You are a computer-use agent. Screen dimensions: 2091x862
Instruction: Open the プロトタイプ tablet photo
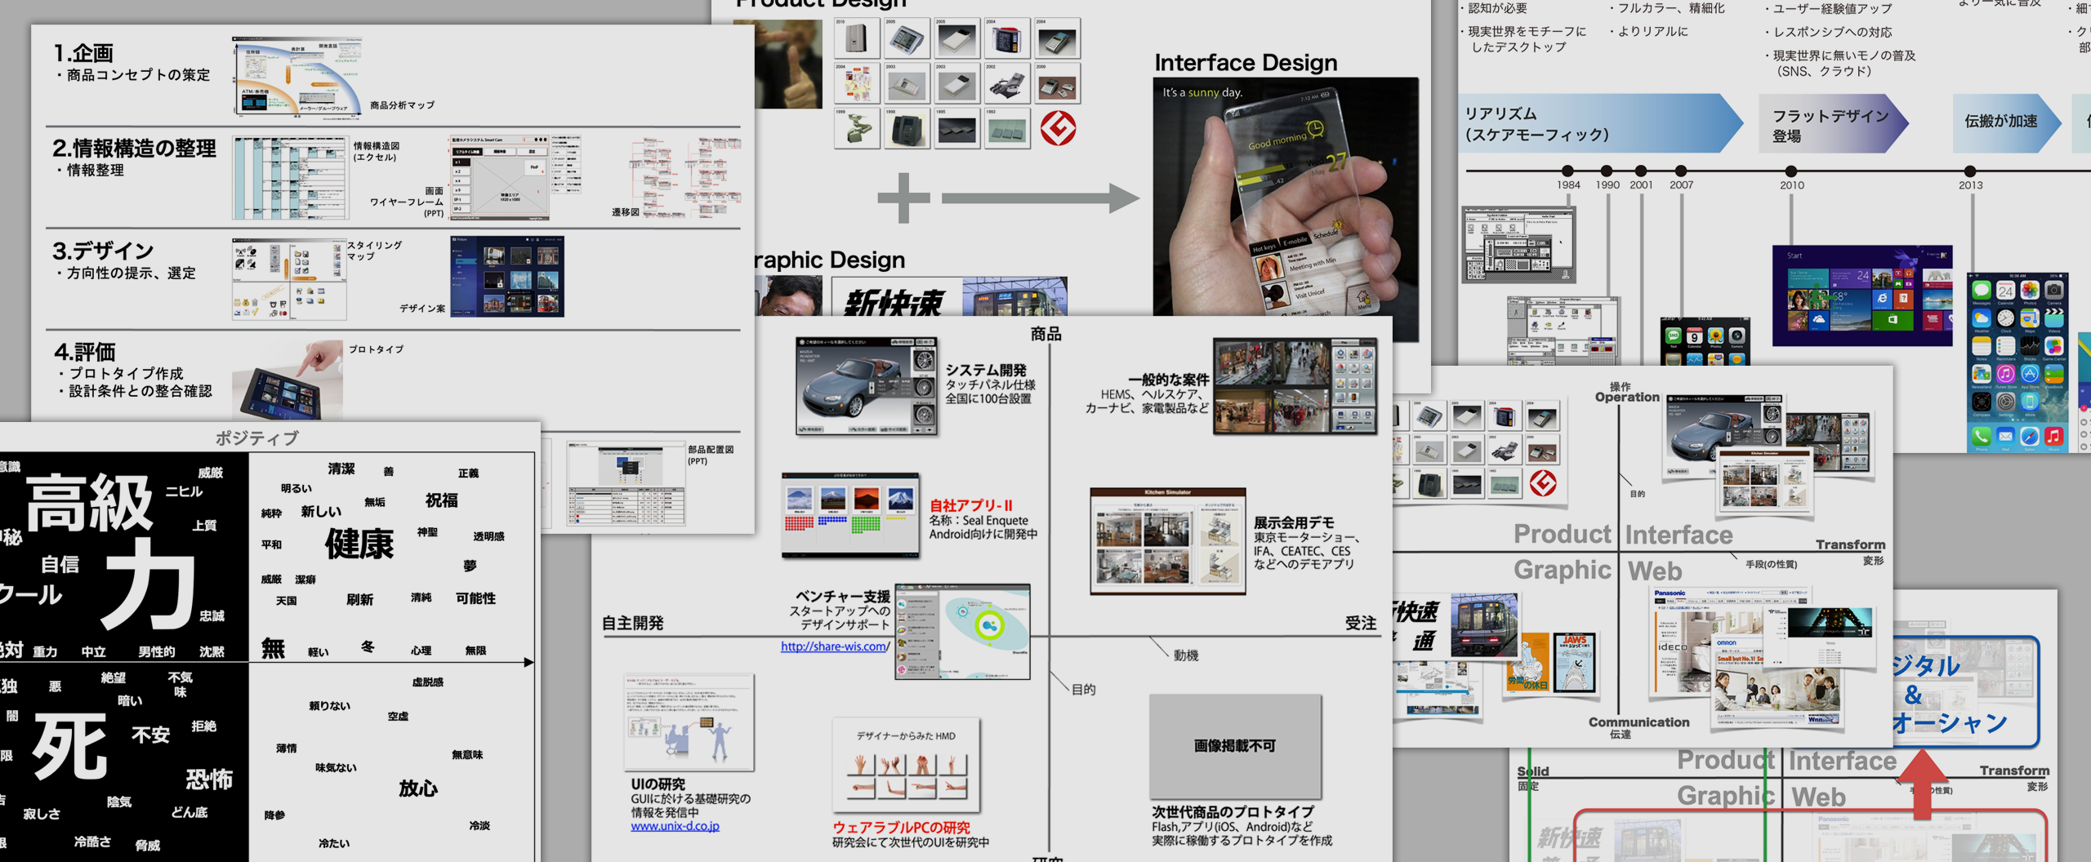coord(288,380)
